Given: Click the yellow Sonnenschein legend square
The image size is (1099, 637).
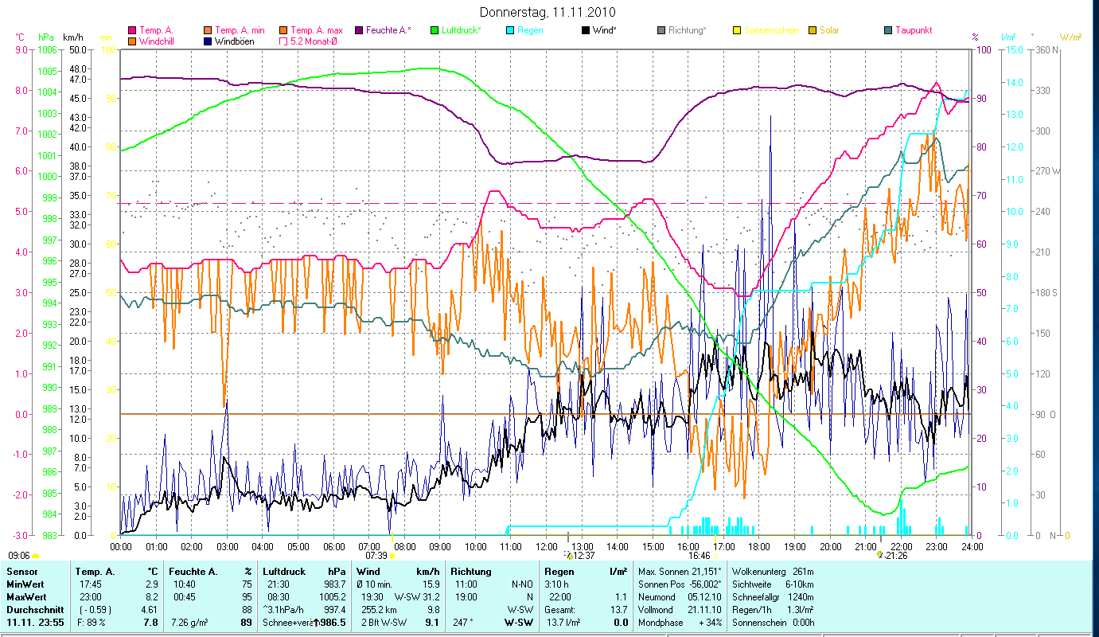Looking at the screenshot, I should (737, 30).
